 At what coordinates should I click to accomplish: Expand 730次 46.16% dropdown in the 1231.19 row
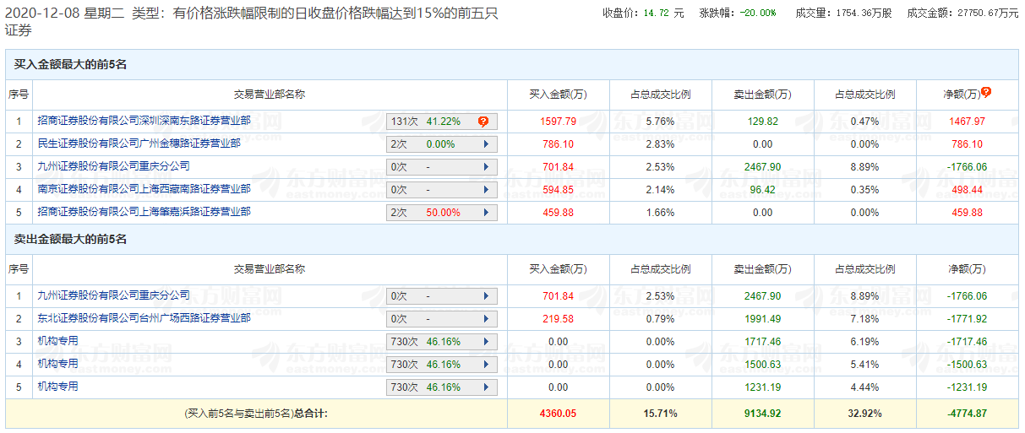coord(442,387)
